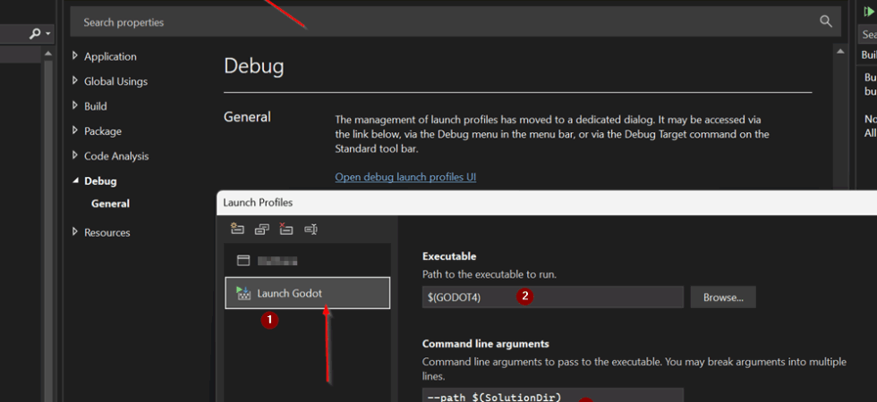Image resolution: width=877 pixels, height=402 pixels.
Task: Click the duplicate selected profile icon
Action: coord(261,229)
